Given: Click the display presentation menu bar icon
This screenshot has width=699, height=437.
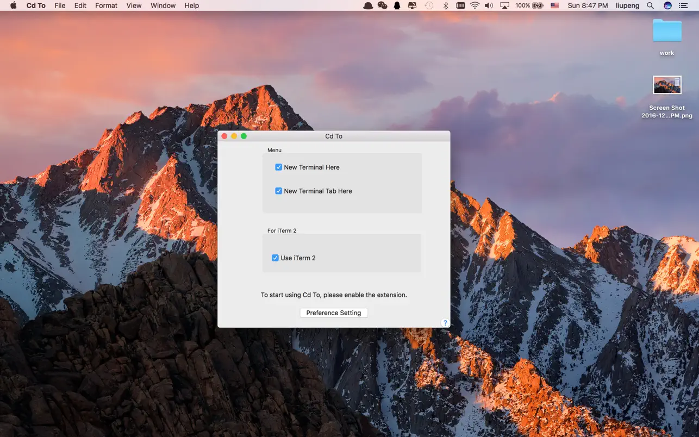Looking at the screenshot, I should pos(412,5).
